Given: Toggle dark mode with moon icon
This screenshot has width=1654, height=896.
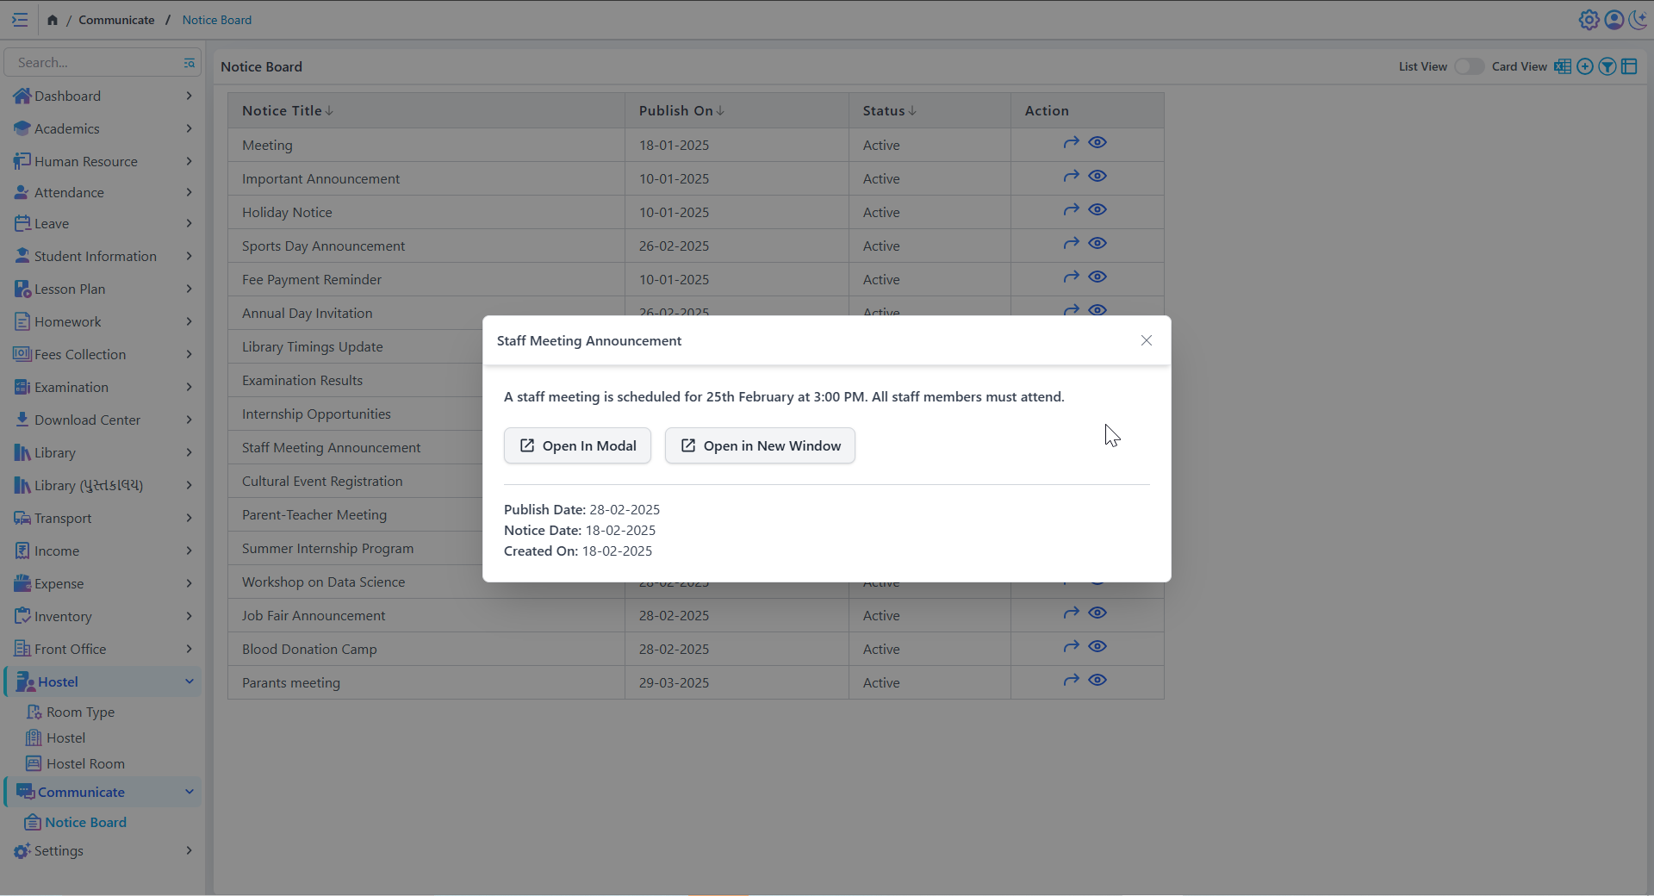Looking at the screenshot, I should pyautogui.click(x=1638, y=20).
